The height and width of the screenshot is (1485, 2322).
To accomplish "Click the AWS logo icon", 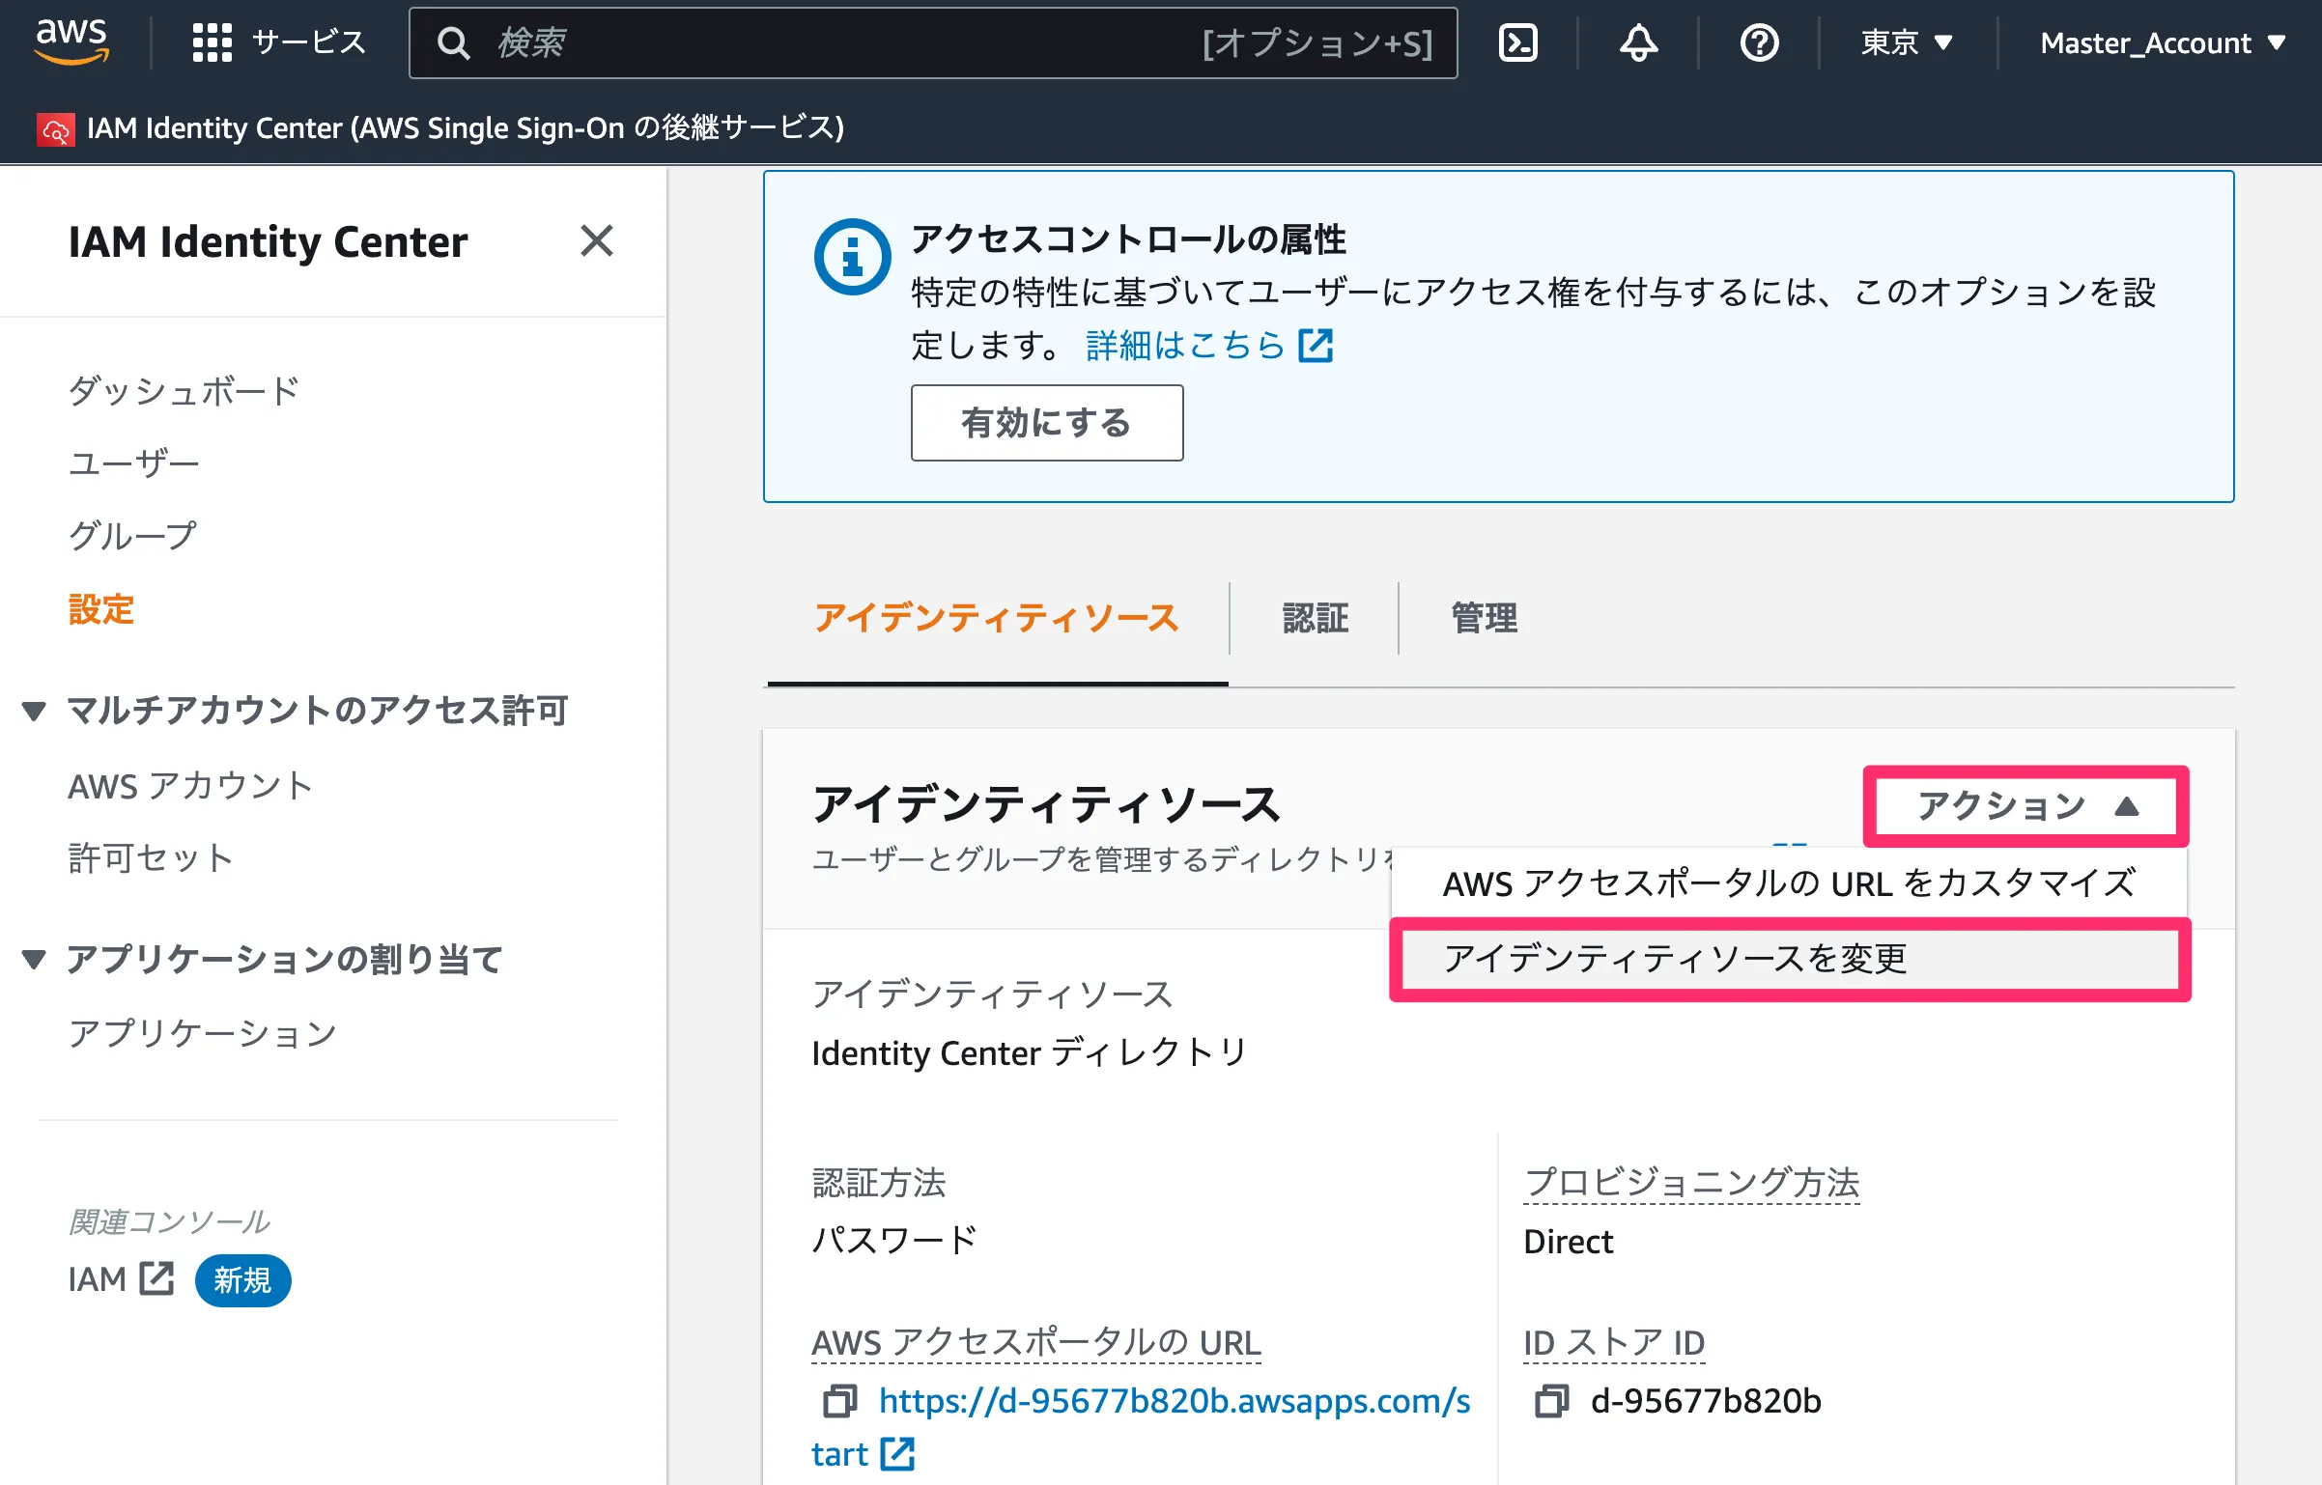I will pyautogui.click(x=71, y=42).
